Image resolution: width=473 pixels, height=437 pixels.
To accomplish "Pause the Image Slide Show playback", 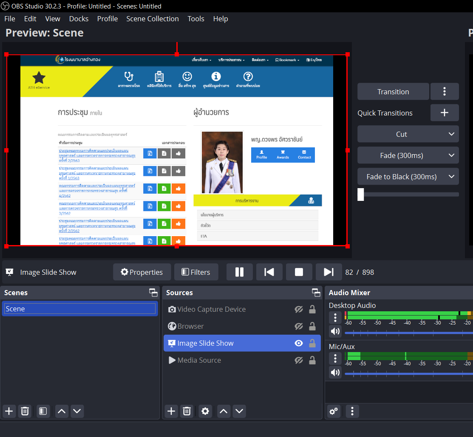I will 240,272.
